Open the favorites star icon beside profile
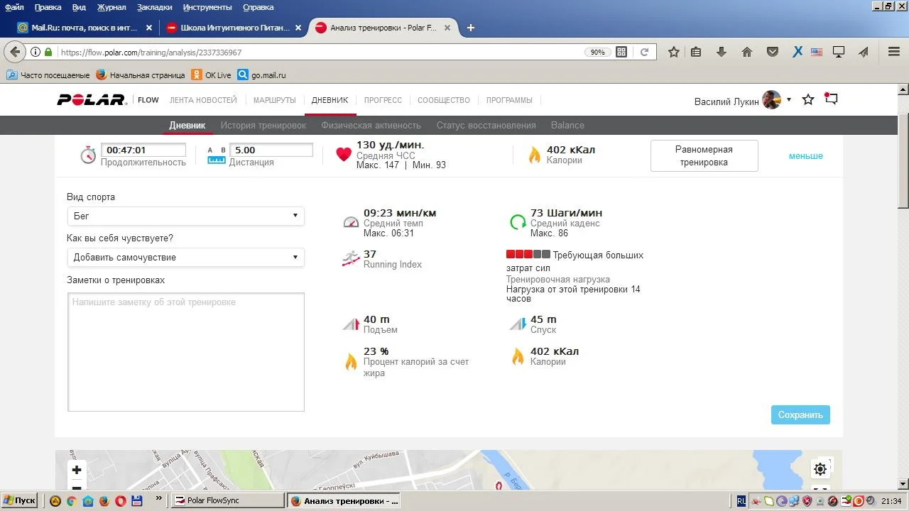 coord(808,100)
